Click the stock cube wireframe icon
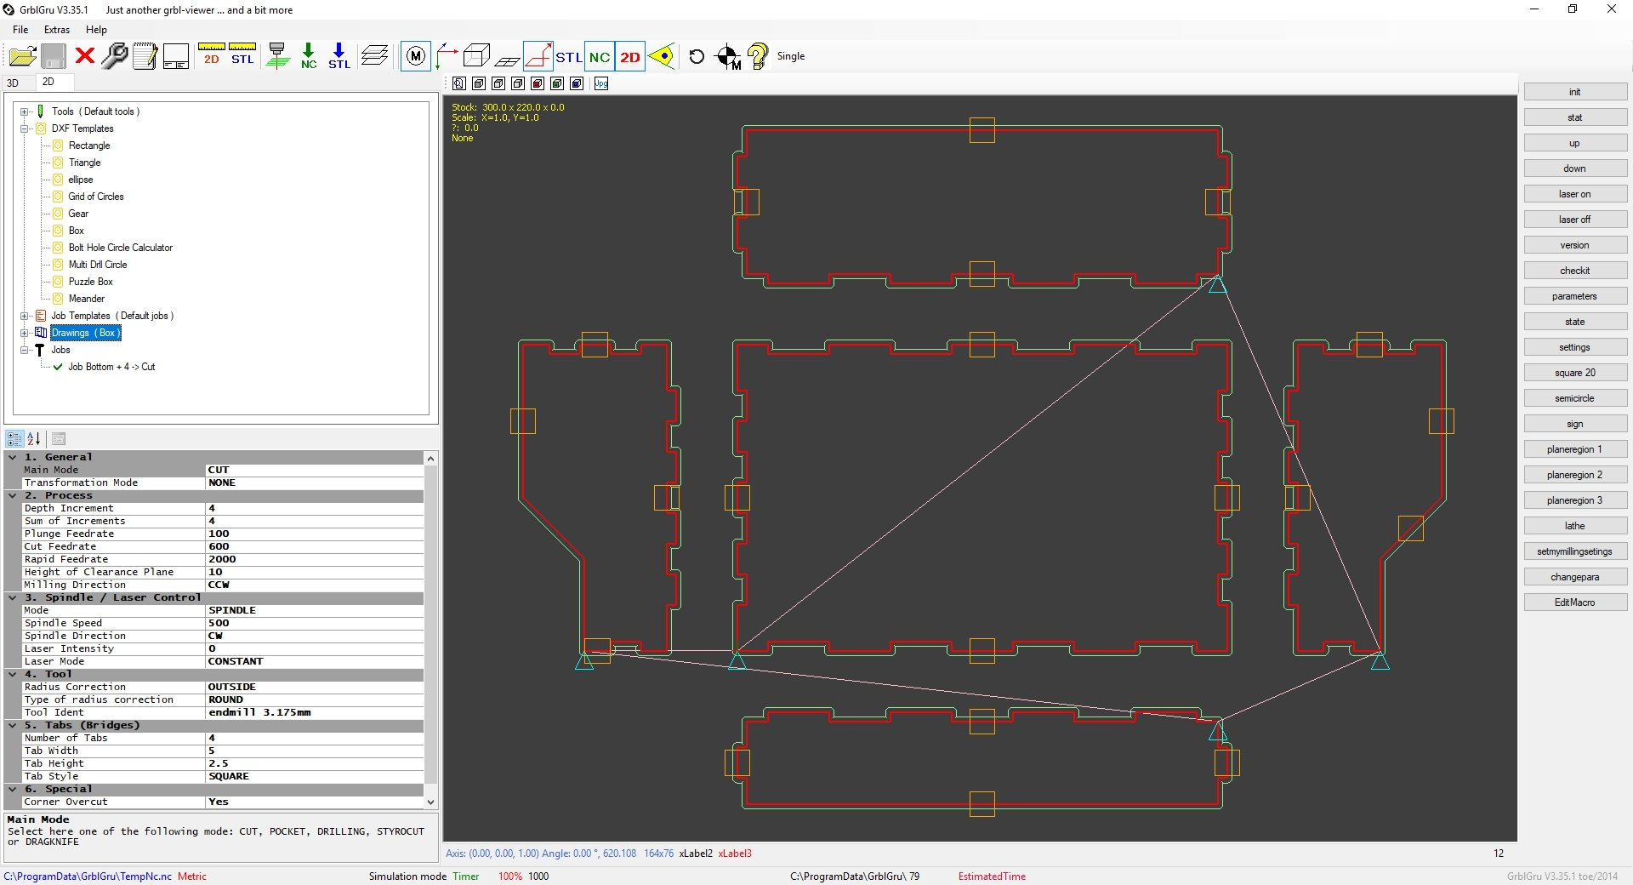The width and height of the screenshot is (1633, 885). click(476, 56)
